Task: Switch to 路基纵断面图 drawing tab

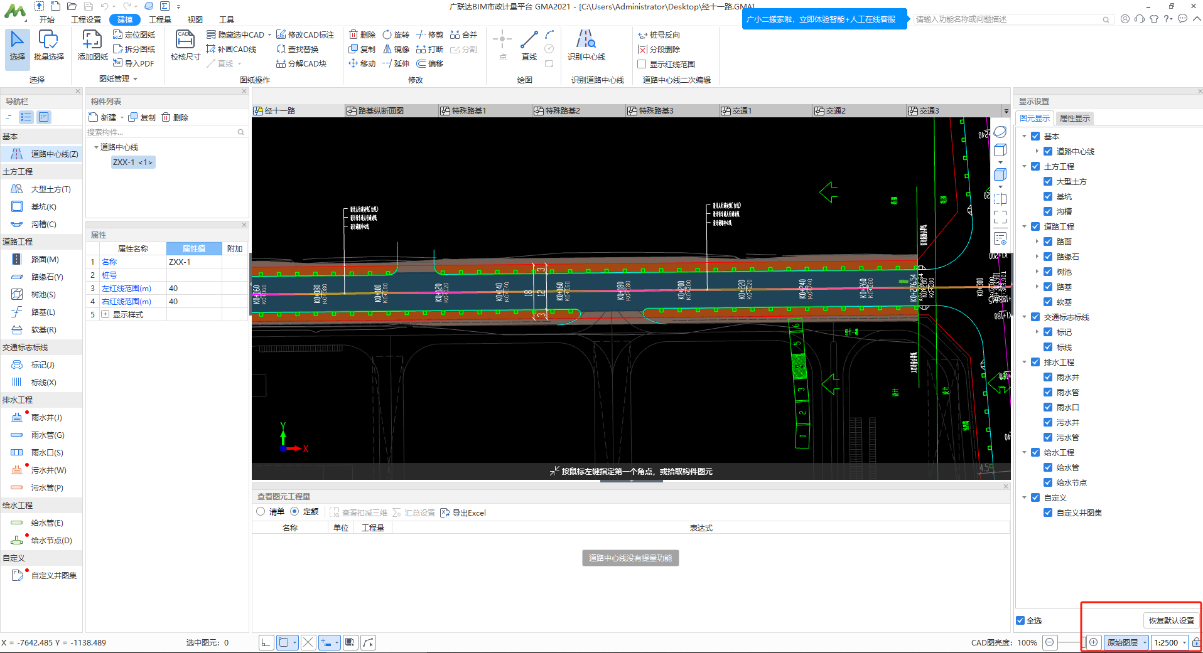Action: pyautogui.click(x=391, y=111)
